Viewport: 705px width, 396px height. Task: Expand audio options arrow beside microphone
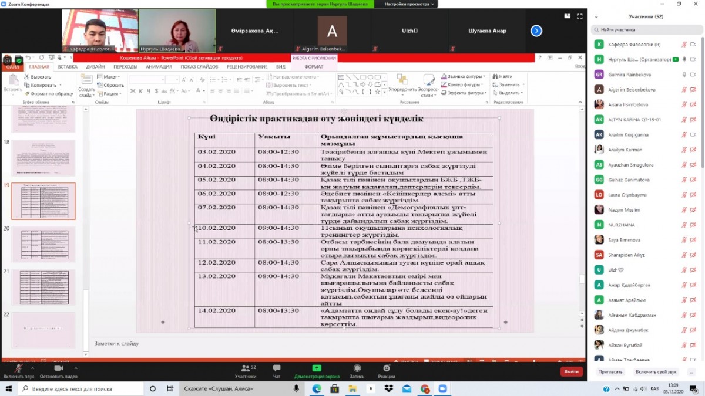(31, 368)
